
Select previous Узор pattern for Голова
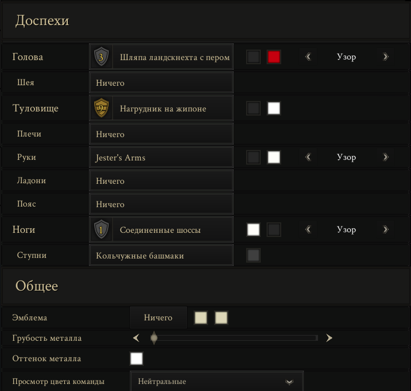308,57
